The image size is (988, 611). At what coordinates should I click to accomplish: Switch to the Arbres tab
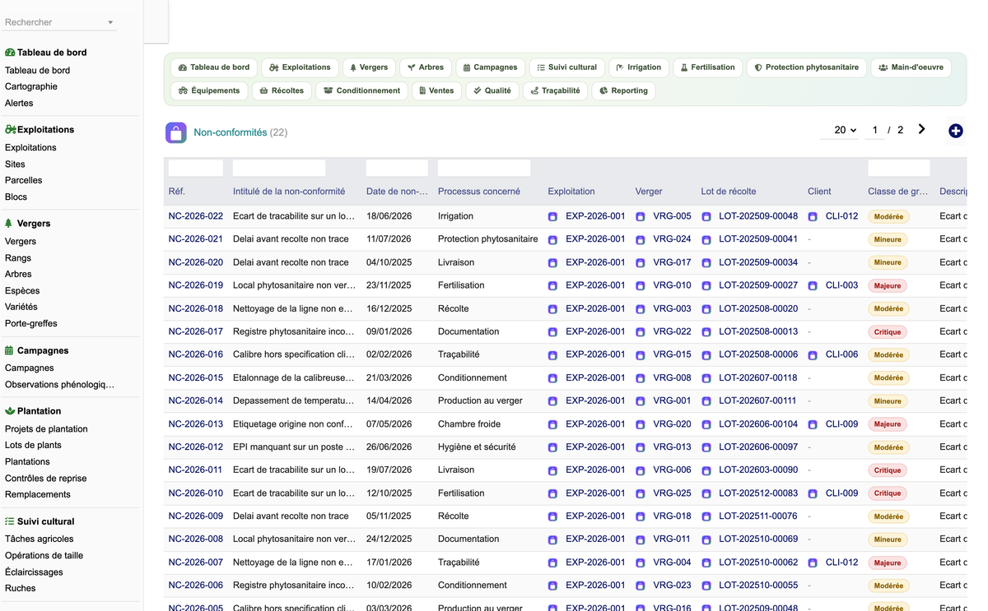click(x=425, y=67)
